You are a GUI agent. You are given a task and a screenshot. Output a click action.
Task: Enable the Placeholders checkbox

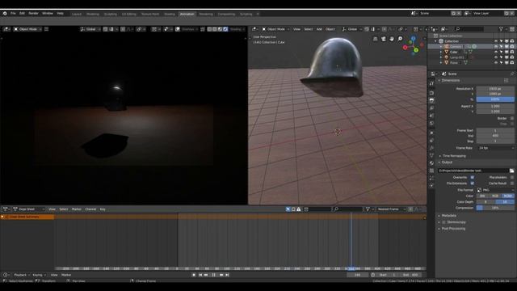coord(511,178)
